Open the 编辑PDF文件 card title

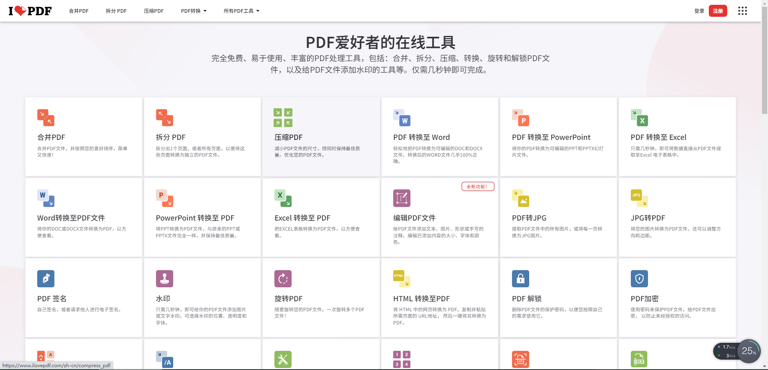click(x=414, y=218)
